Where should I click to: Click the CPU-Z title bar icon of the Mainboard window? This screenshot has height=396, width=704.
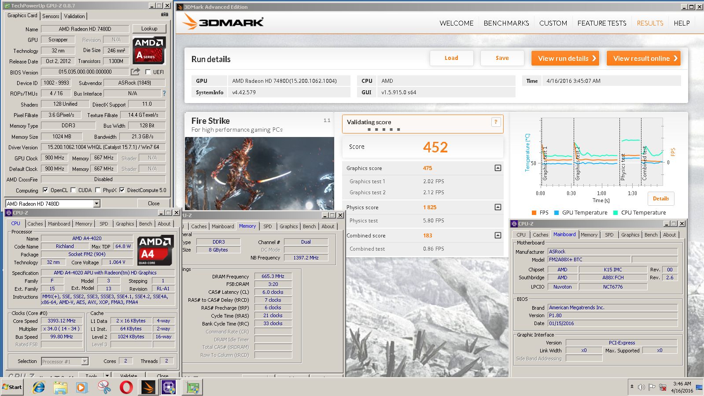point(514,224)
